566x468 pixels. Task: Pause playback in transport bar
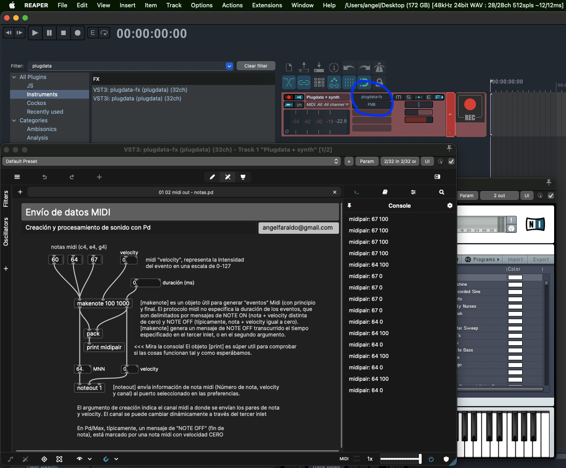[x=49, y=33]
